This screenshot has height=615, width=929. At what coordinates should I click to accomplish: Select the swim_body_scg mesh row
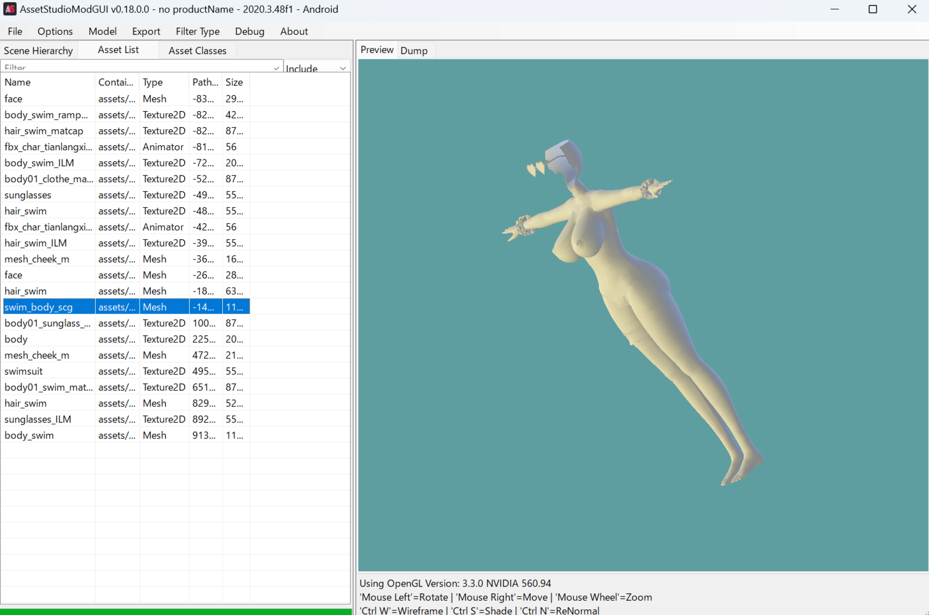pyautogui.click(x=125, y=307)
